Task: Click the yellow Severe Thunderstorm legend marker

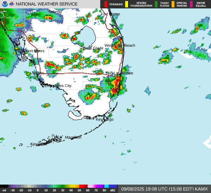Action: coord(127,4)
